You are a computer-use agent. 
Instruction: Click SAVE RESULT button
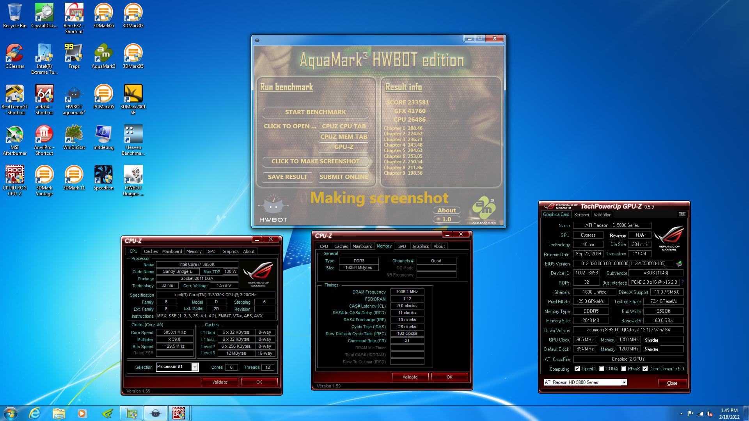tap(288, 177)
